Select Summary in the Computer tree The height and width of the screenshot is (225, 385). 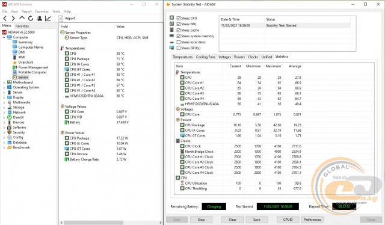click(x=25, y=42)
